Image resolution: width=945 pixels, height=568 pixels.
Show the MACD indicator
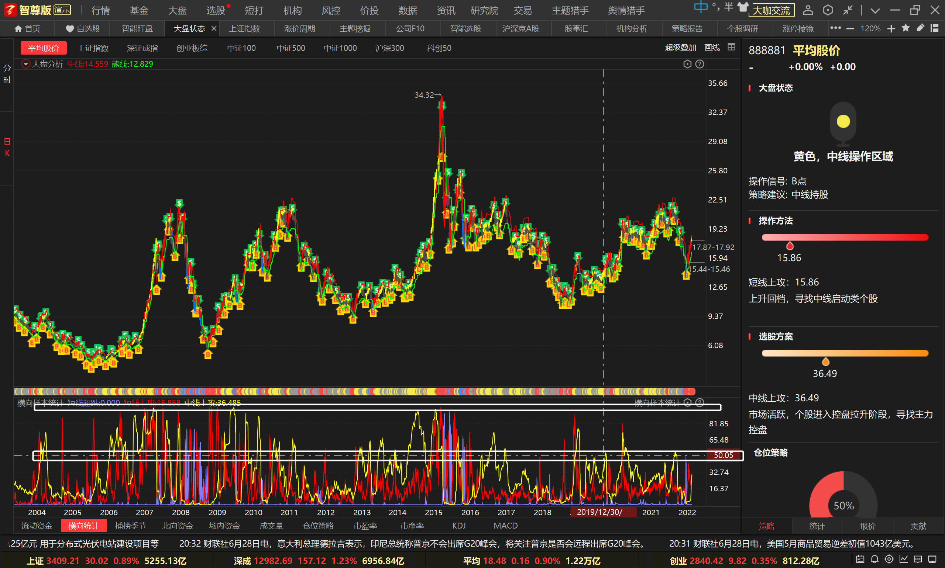pyautogui.click(x=505, y=526)
